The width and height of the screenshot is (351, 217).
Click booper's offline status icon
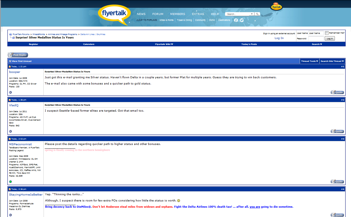[10, 92]
